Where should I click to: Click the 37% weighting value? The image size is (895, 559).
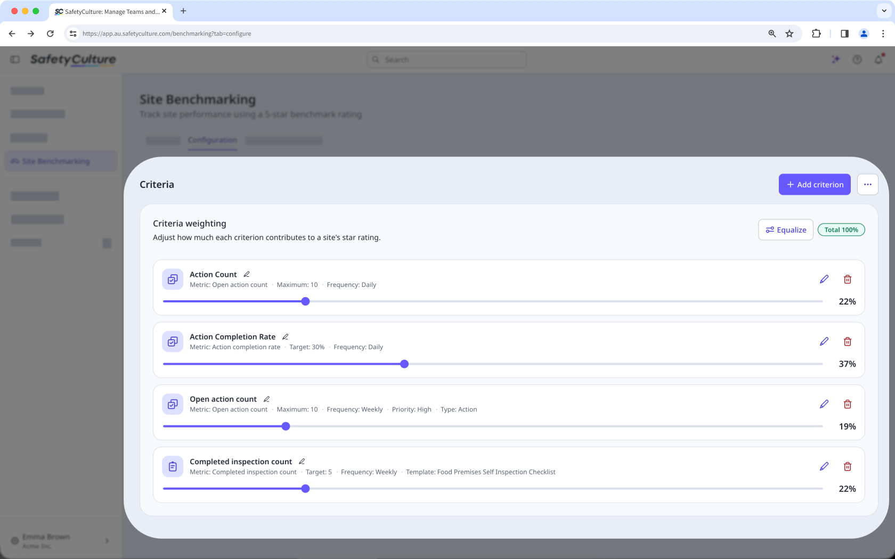coord(847,364)
